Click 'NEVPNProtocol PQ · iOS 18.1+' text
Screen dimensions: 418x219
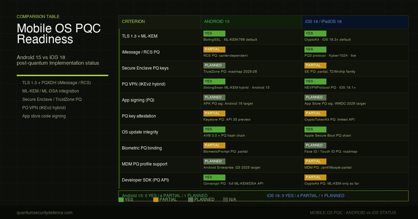click(x=329, y=88)
